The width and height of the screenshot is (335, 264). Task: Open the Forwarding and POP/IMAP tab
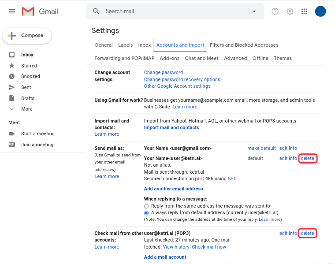[x=124, y=58]
